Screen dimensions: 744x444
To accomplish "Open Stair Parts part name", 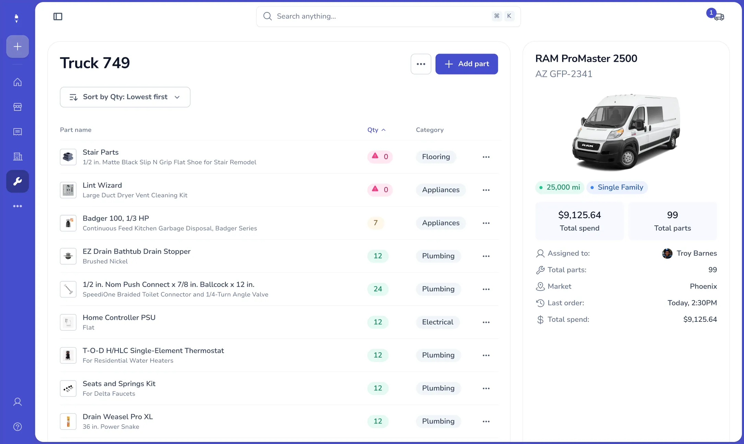I will pos(101,152).
